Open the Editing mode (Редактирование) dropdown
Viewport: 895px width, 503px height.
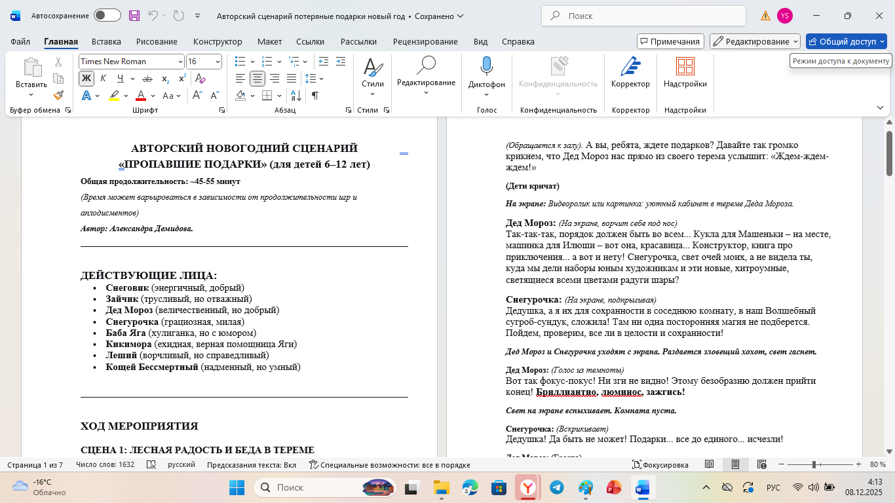(x=755, y=41)
